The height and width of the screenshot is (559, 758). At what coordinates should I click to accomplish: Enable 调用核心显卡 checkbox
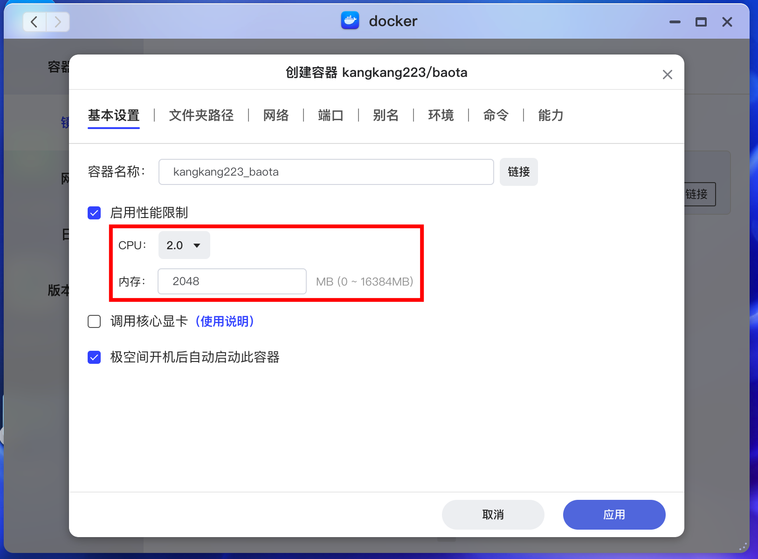[94, 321]
